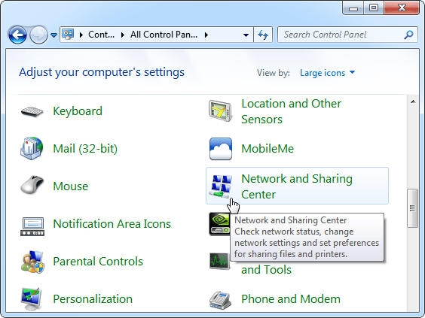The image size is (425, 318).
Task: Expand the address bar history dropdown
Action: click(x=246, y=35)
